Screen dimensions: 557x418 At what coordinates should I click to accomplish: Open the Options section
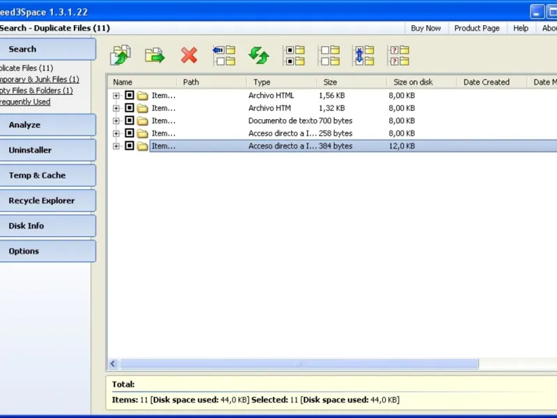coord(47,251)
